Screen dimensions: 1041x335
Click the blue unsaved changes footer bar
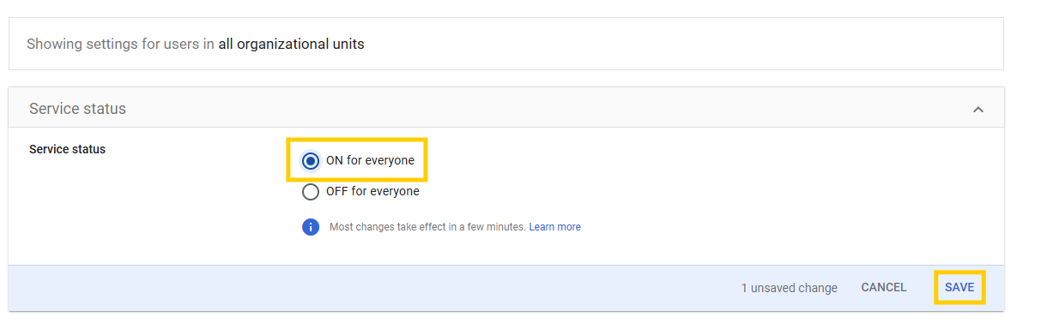coord(505,288)
